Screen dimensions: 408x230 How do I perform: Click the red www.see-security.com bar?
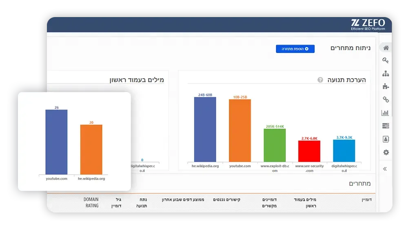pyautogui.click(x=309, y=151)
